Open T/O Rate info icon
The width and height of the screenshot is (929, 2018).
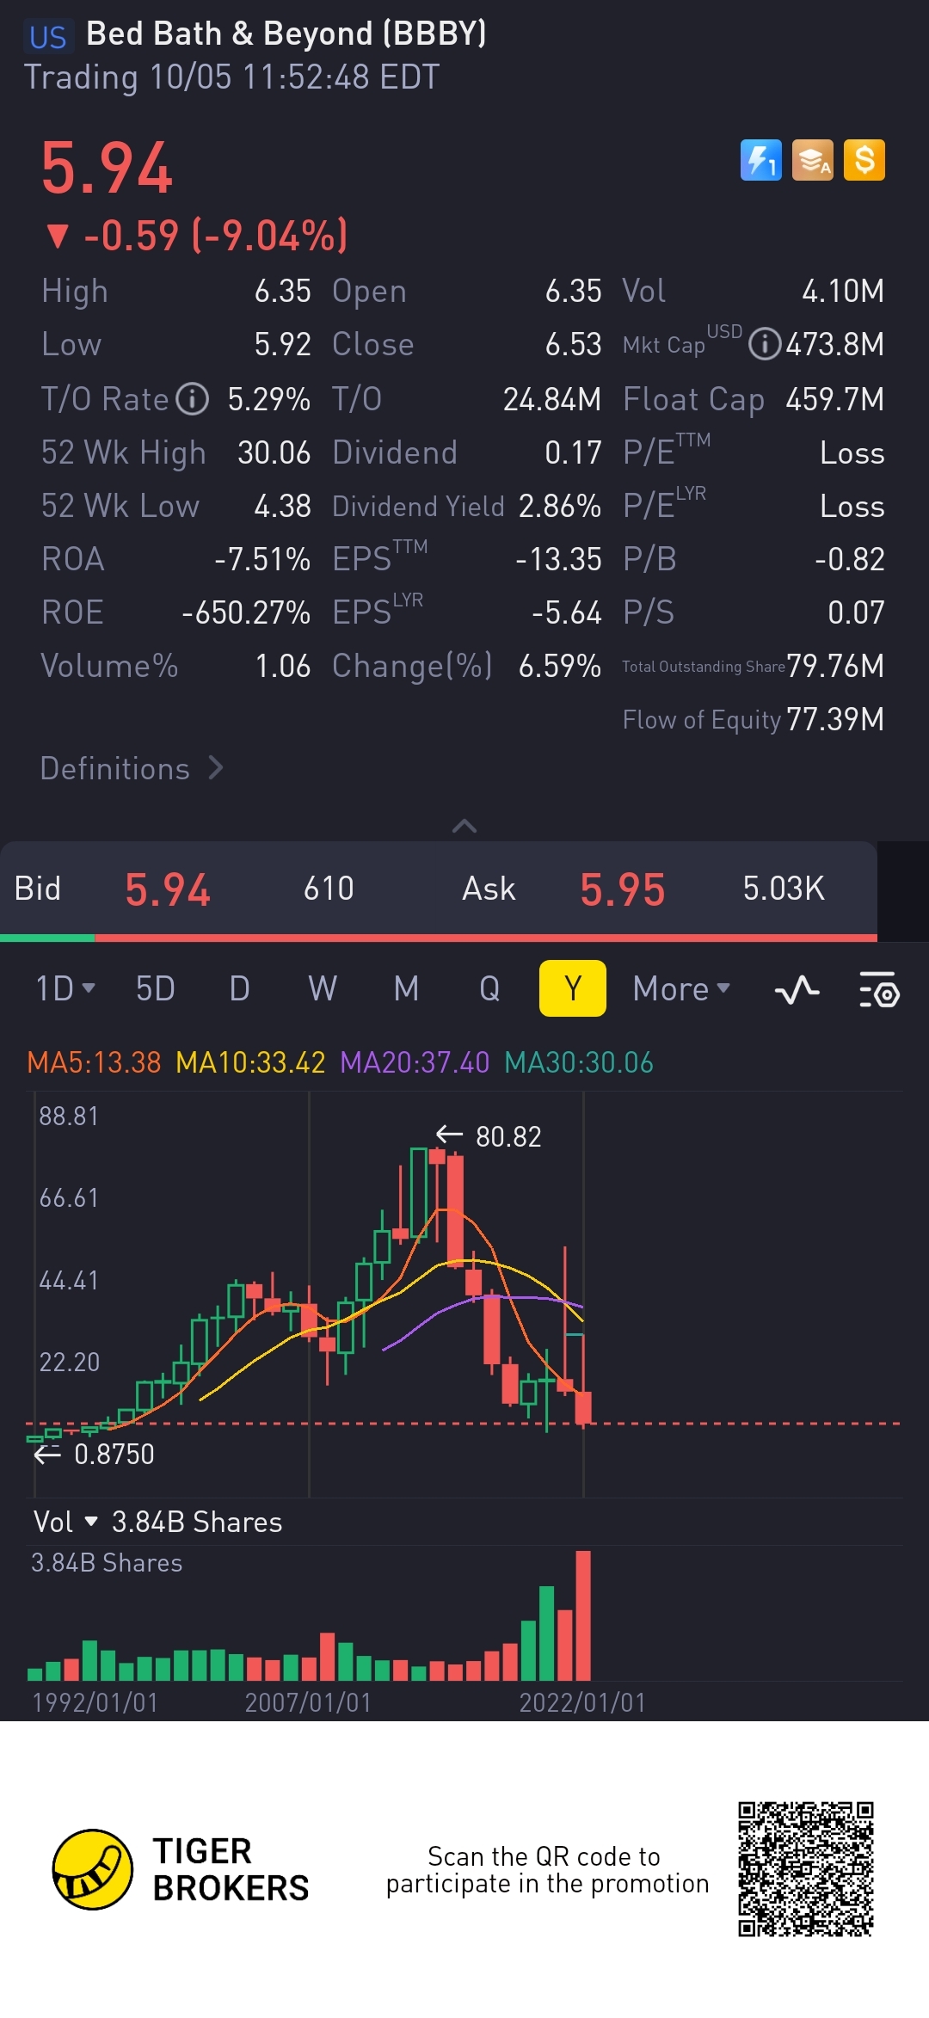[x=193, y=399]
